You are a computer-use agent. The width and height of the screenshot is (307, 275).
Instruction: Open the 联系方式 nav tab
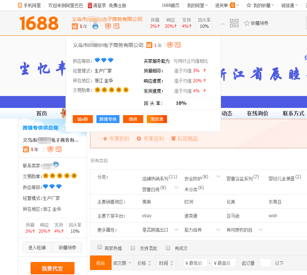click(x=293, y=113)
